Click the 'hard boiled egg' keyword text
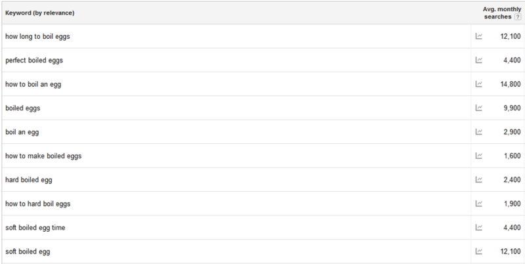The image size is (525, 264). [29, 180]
